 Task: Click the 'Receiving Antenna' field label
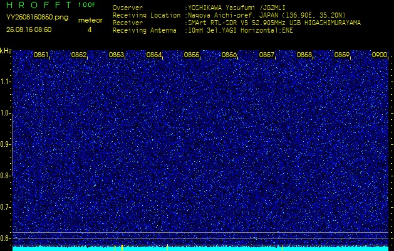(145, 31)
